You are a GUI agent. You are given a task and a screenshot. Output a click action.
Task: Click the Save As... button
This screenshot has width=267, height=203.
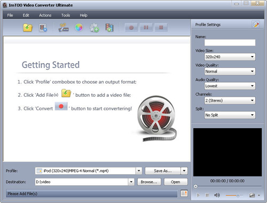pos(163,171)
